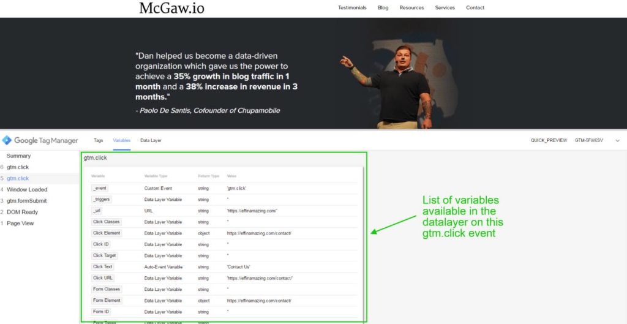Collapse the debug panel with the chevron

(618, 141)
